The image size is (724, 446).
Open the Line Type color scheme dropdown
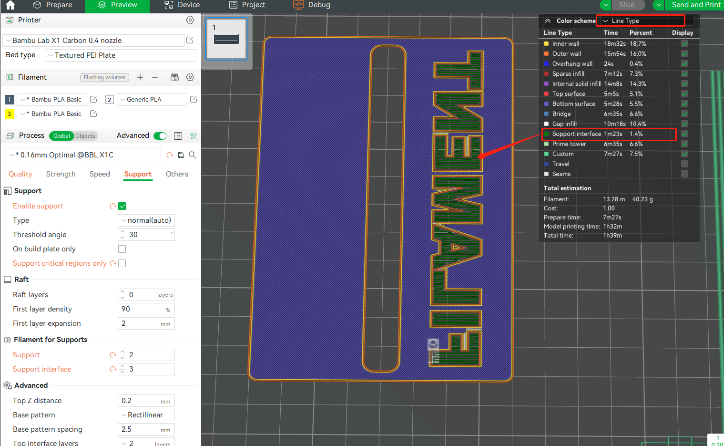click(640, 21)
